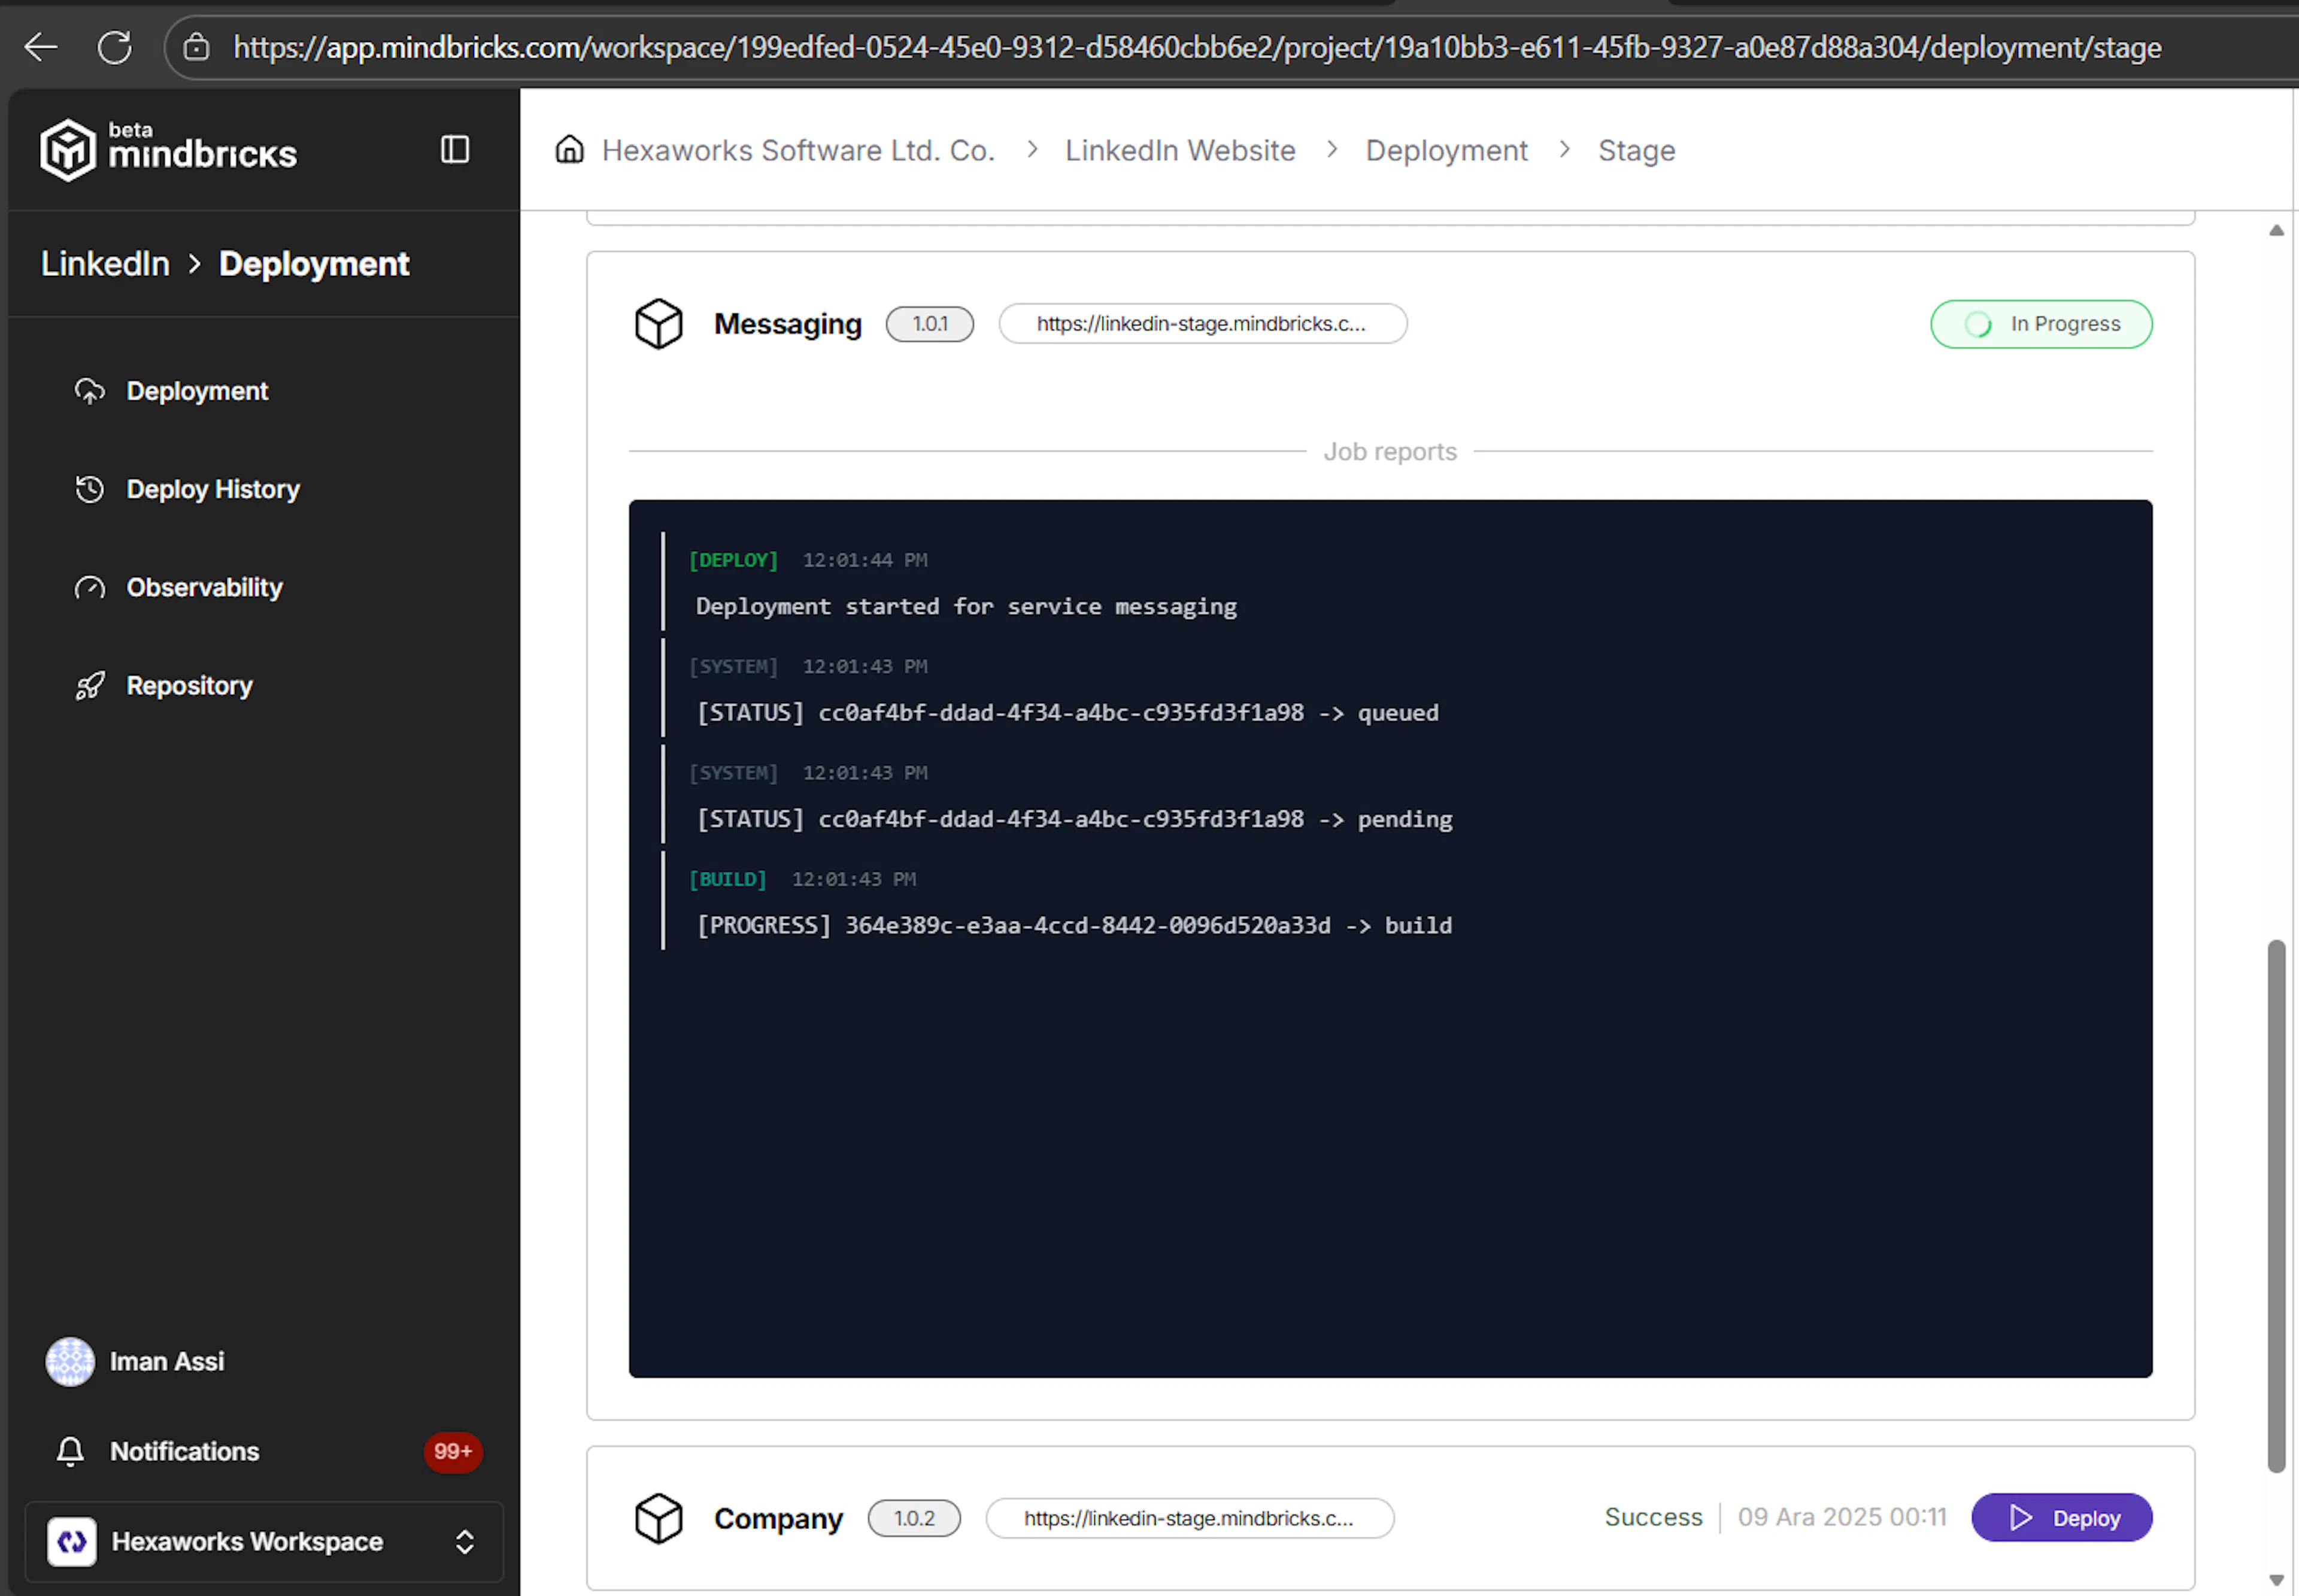The image size is (2299, 1596).
Task: Click the Messaging service cube icon
Action: (659, 324)
